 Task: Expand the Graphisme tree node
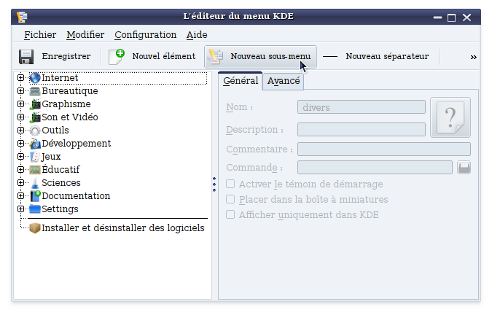point(20,104)
